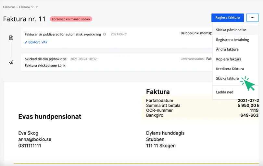Click the Evas hundpensionat heading in preview
This screenshot has width=263, height=166.
point(50,117)
